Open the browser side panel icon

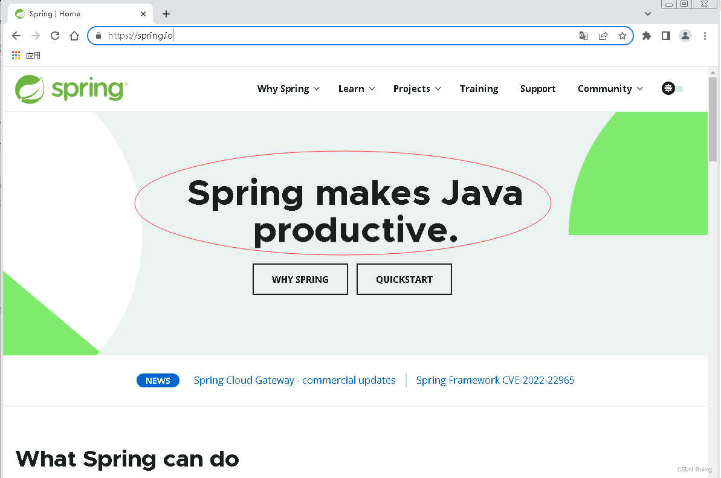[666, 36]
